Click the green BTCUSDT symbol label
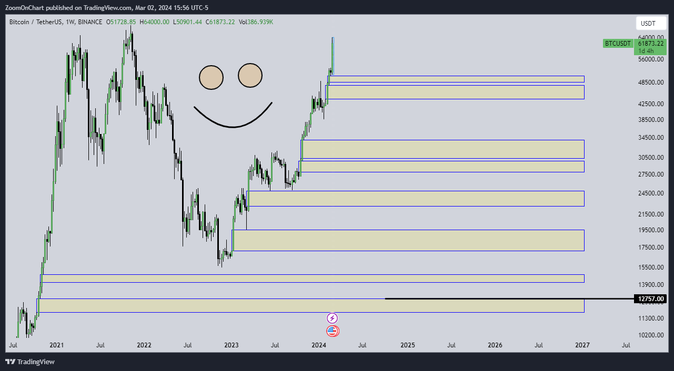 point(618,44)
